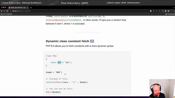Viewport: 175px width, 98px height.
Task: Click the 'between 0 and 1, where 1 is excluded' text
Action: [x=65, y=24]
